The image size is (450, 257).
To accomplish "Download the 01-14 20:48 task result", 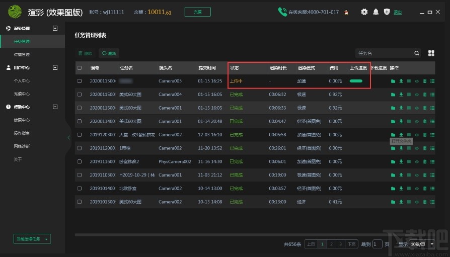I will pos(401,121).
